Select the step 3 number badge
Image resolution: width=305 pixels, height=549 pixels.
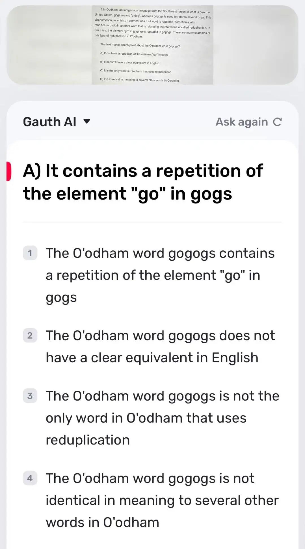30,396
